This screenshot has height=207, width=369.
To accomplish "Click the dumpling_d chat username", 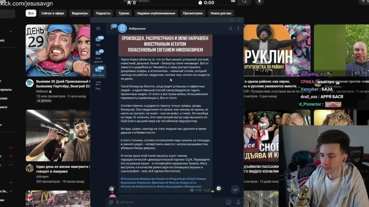I will (x=311, y=74).
